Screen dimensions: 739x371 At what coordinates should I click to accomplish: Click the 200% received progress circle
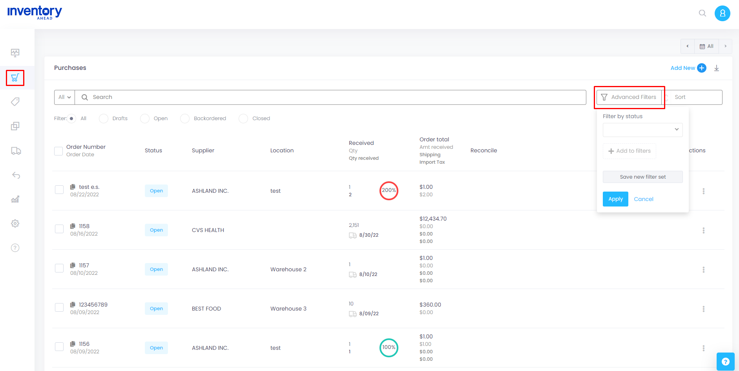(389, 191)
